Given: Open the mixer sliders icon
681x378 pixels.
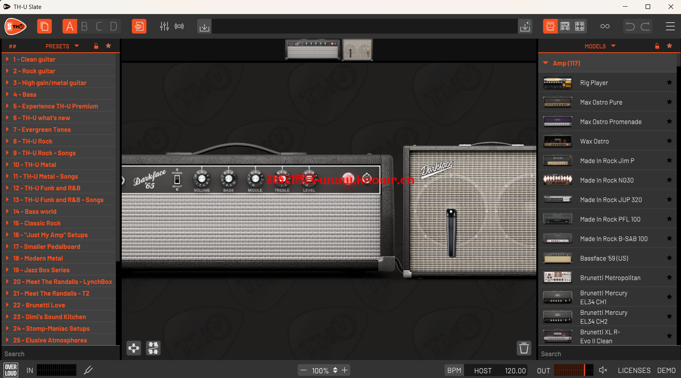Looking at the screenshot, I should (x=164, y=27).
